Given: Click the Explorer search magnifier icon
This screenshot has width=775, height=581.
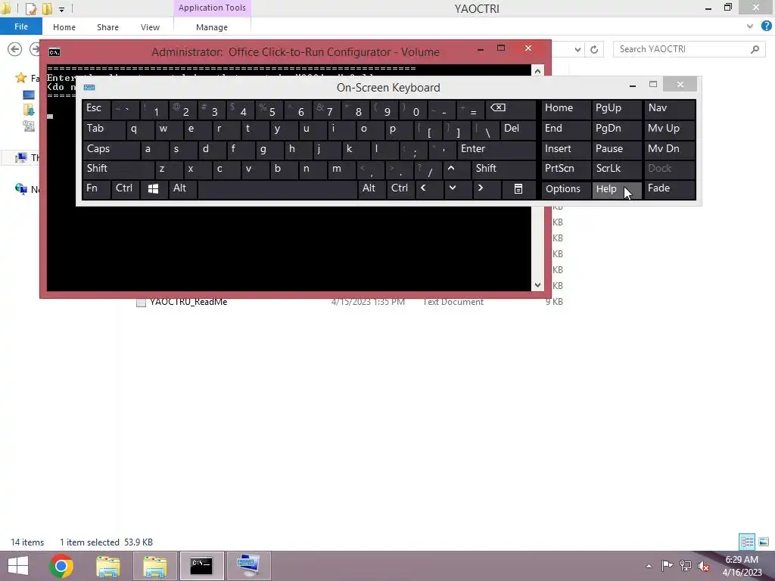Looking at the screenshot, I should click(755, 49).
